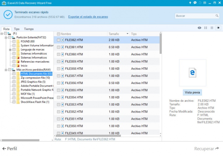Click the FILE056.HTM size 0.50 KB cell
This screenshot has height=156, width=223.
[114, 83]
